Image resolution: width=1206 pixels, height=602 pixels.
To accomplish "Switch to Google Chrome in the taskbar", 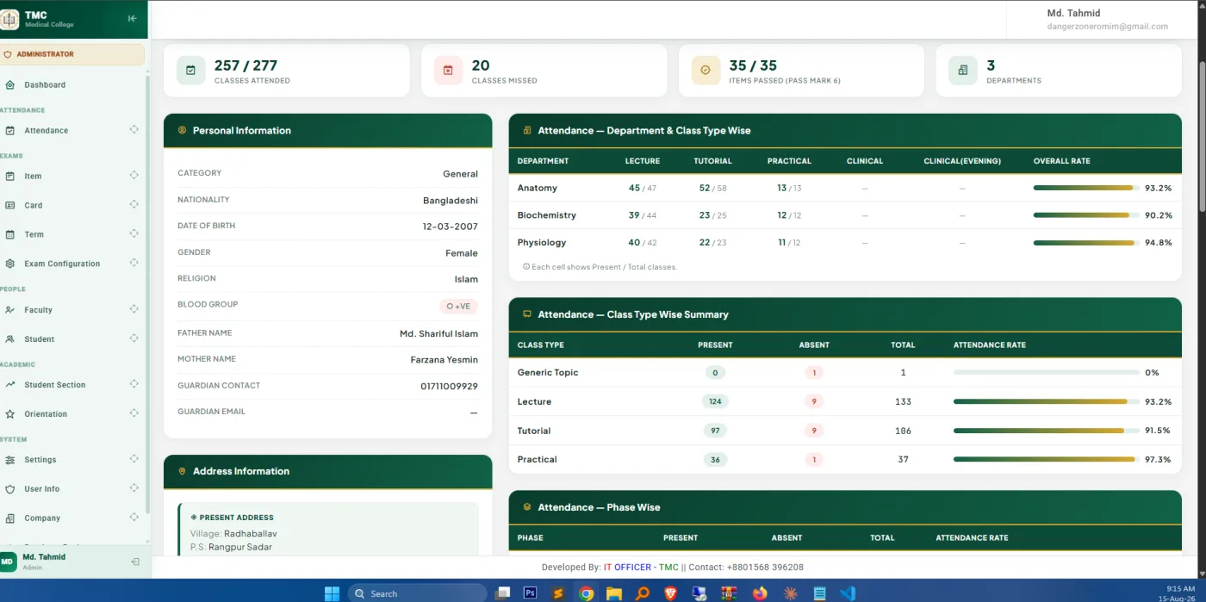I will pos(586,593).
